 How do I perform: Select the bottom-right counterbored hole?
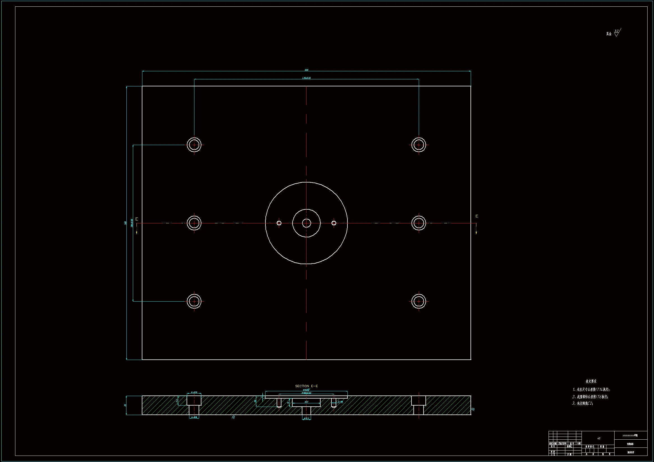coord(418,301)
